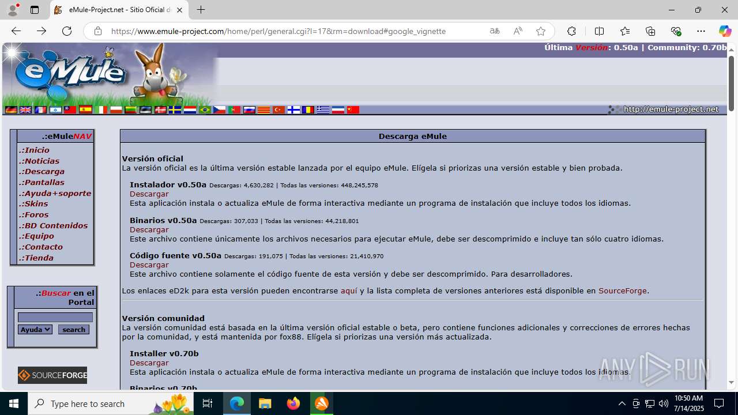The height and width of the screenshot is (415, 738).
Task: Choose the Polish flag language
Action: (116, 110)
